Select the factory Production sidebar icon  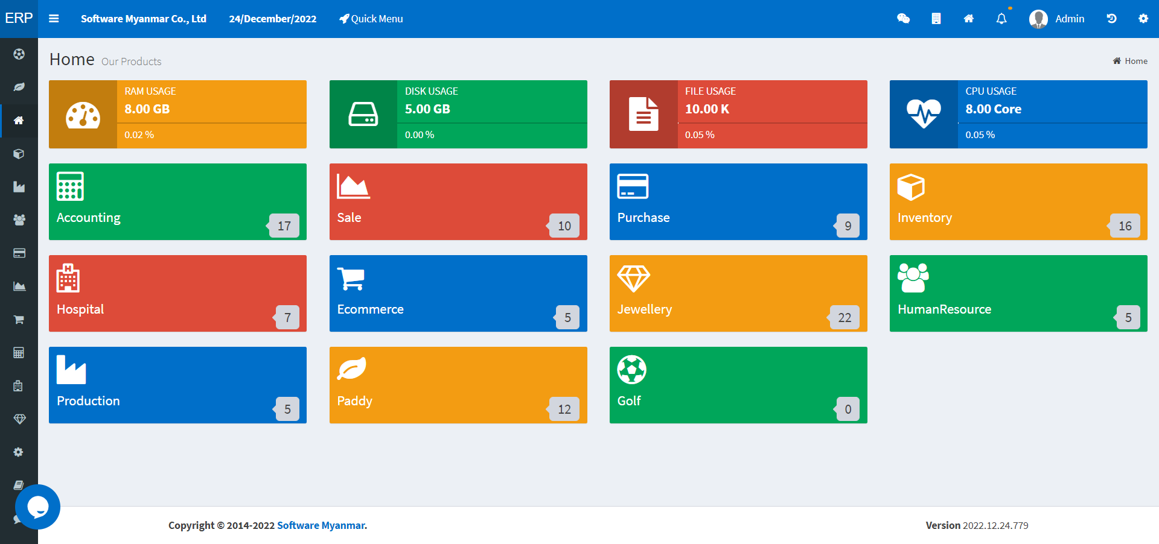pyautogui.click(x=19, y=187)
